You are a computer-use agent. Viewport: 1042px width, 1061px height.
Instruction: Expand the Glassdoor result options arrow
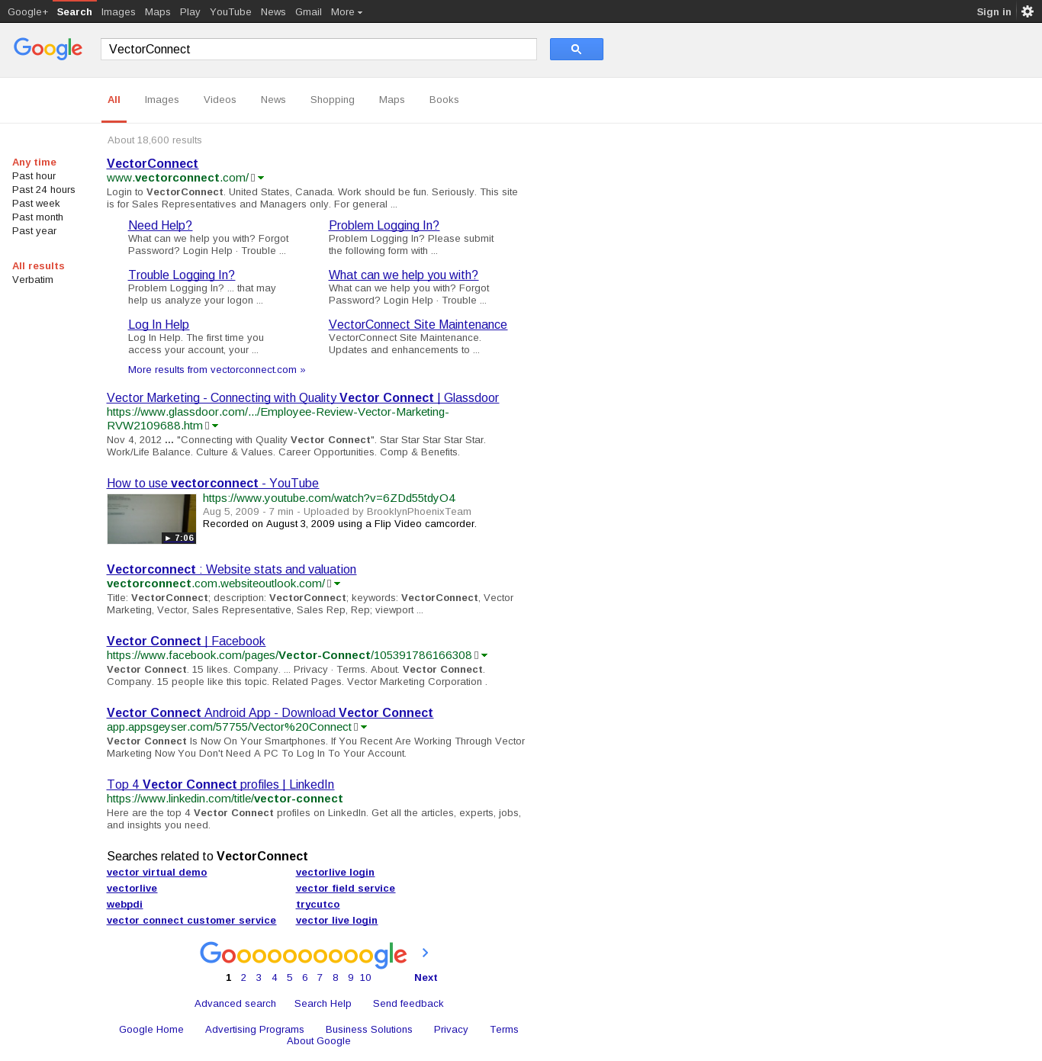215,426
